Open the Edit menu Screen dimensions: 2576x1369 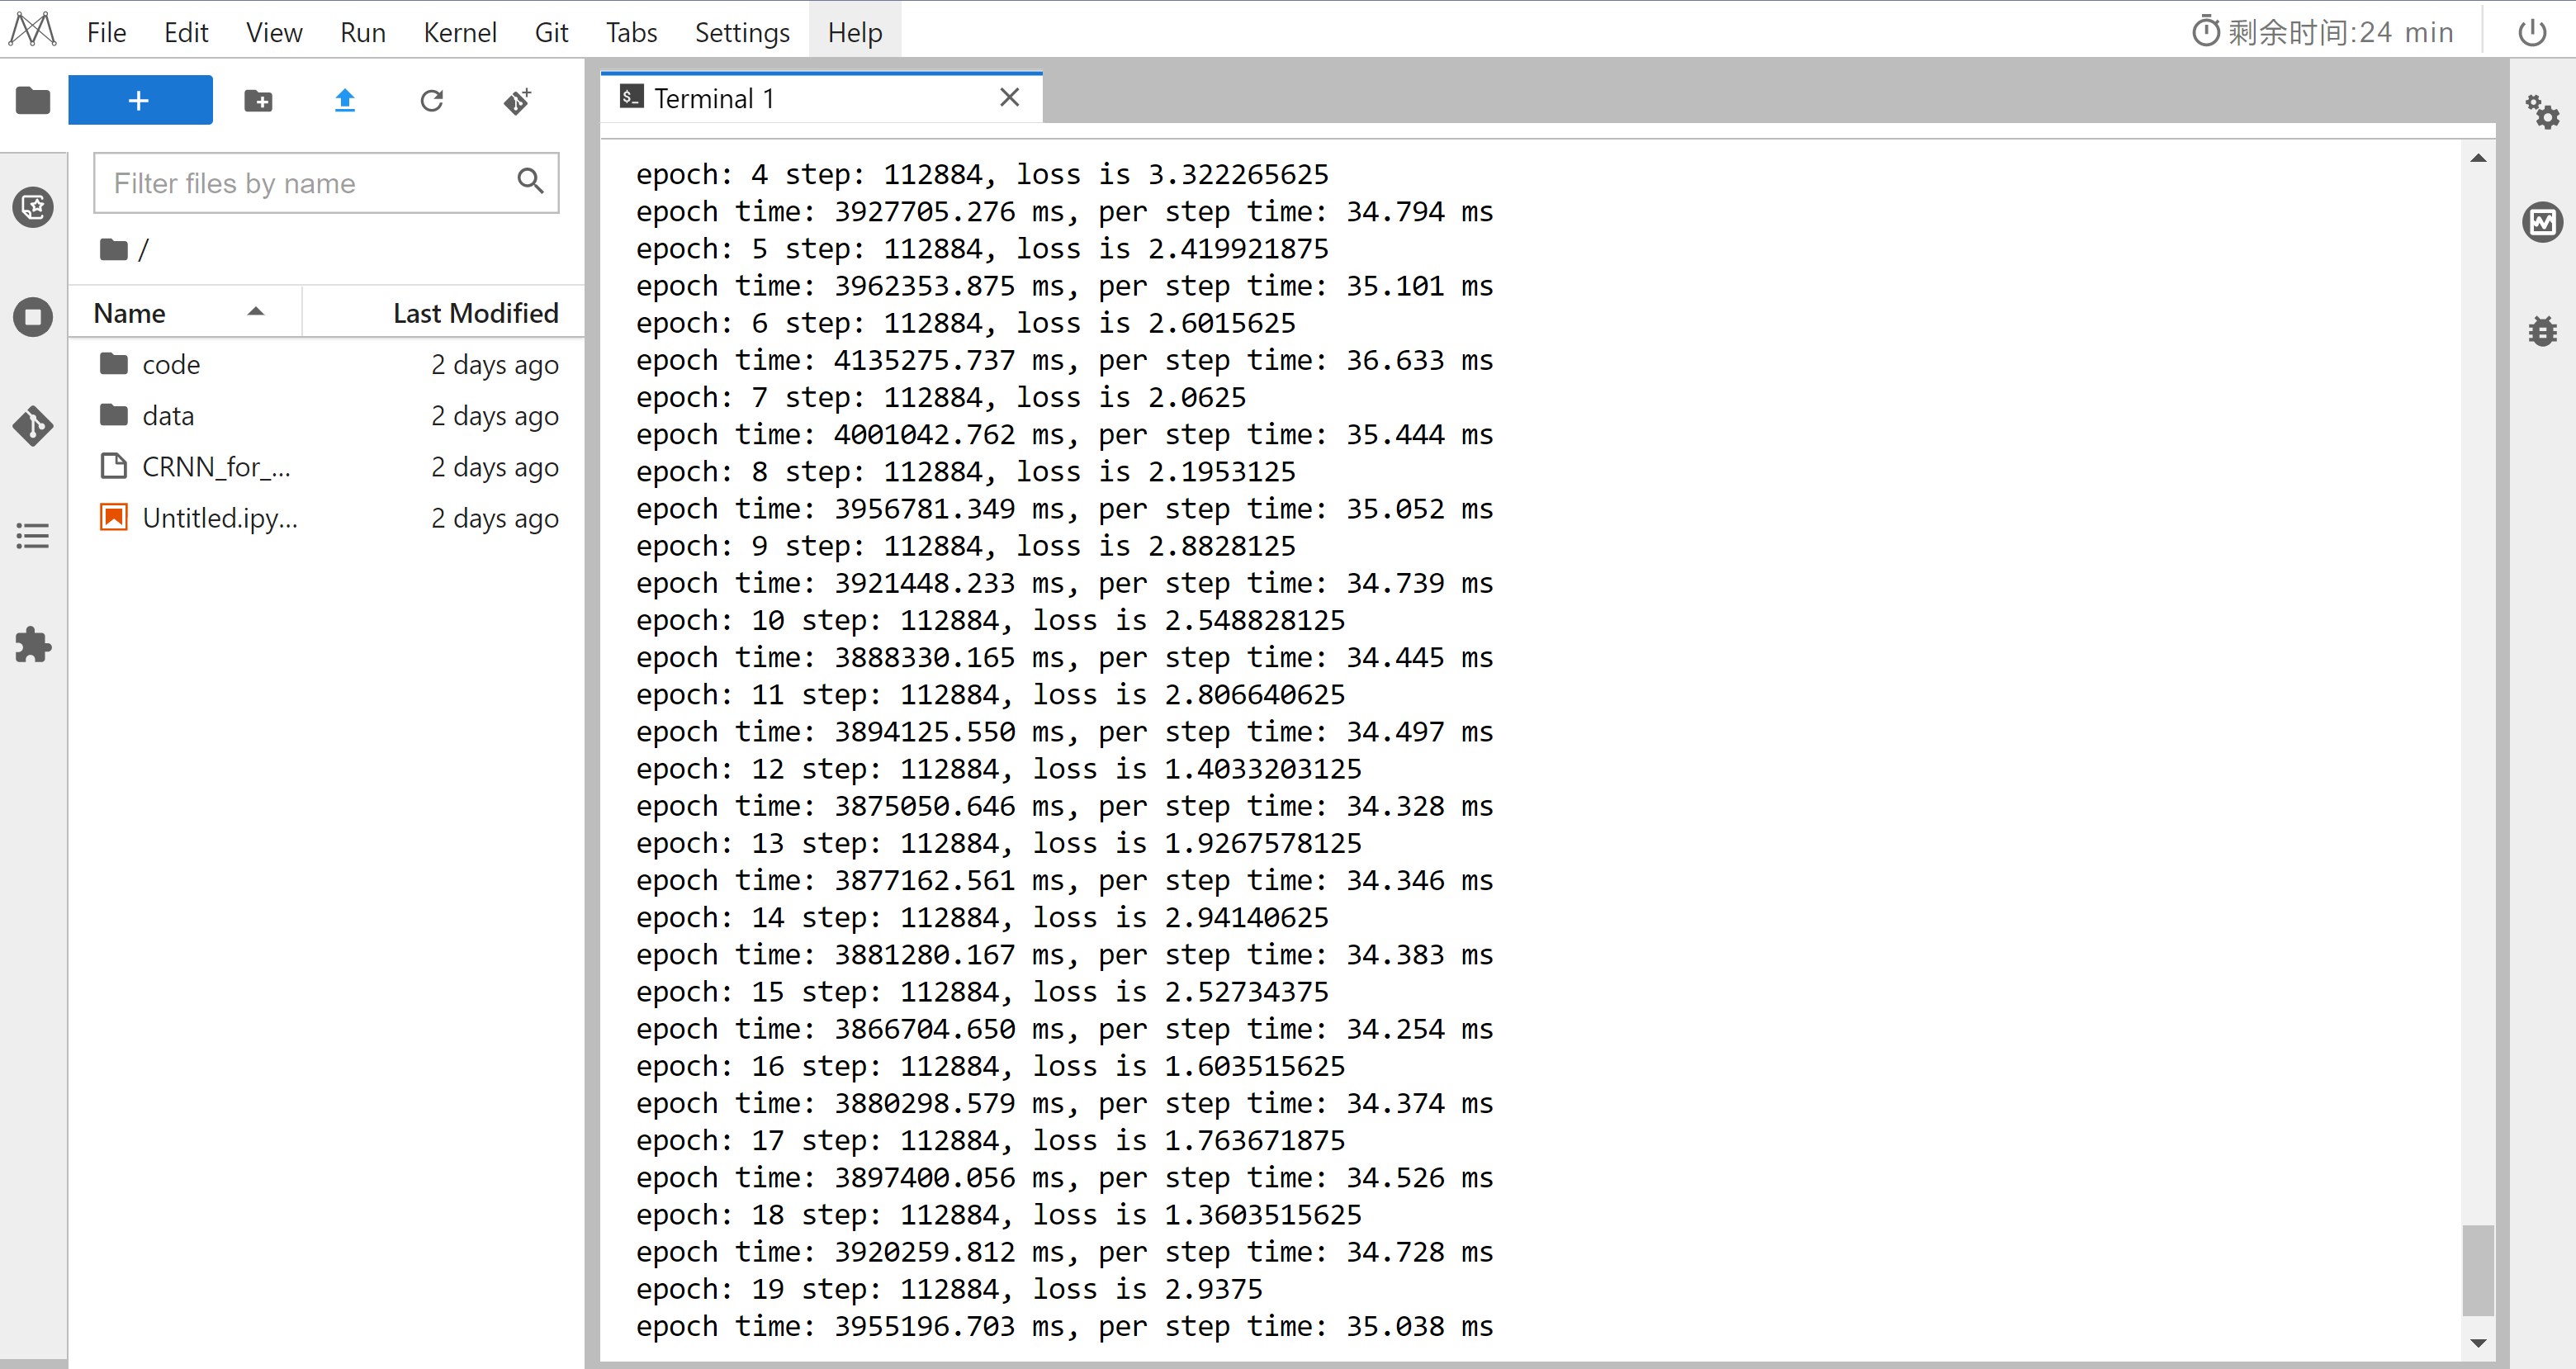tap(186, 32)
